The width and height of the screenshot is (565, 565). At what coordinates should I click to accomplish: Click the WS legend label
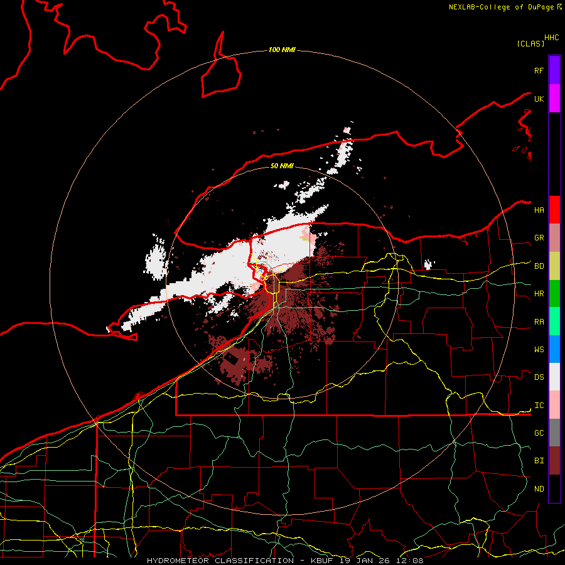(x=539, y=350)
